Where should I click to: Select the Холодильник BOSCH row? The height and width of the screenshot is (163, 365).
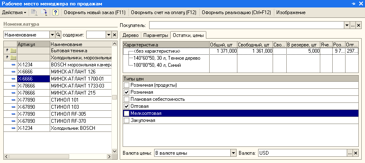(x=58, y=128)
